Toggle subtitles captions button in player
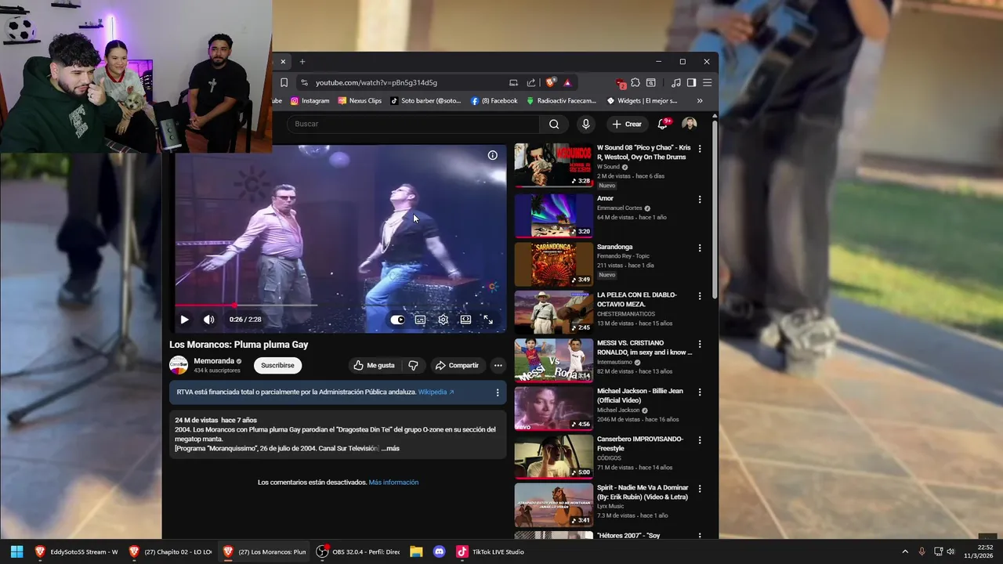This screenshot has width=1003, height=564. 420,320
